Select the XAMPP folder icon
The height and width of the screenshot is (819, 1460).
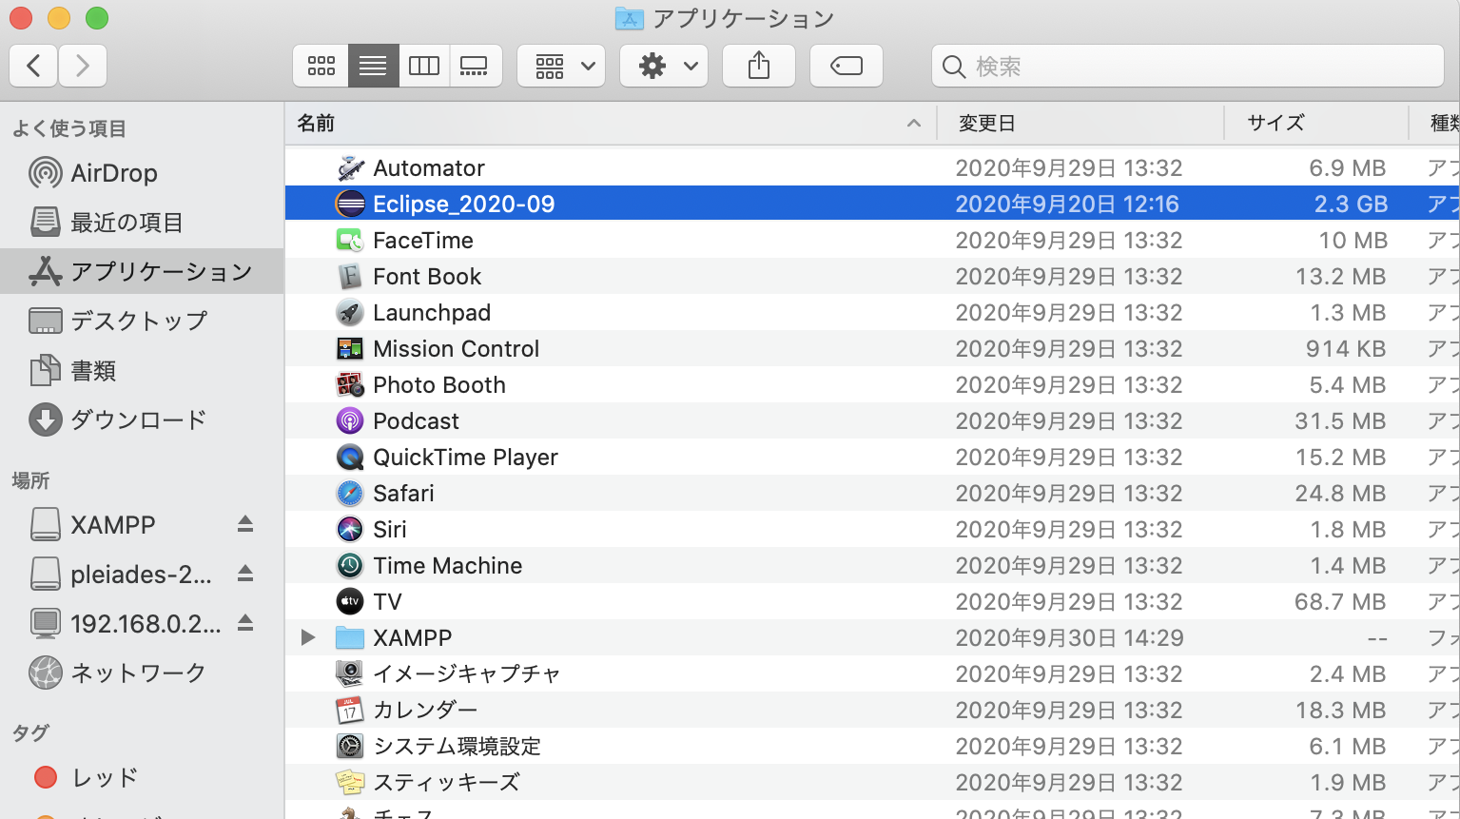pyautogui.click(x=350, y=637)
